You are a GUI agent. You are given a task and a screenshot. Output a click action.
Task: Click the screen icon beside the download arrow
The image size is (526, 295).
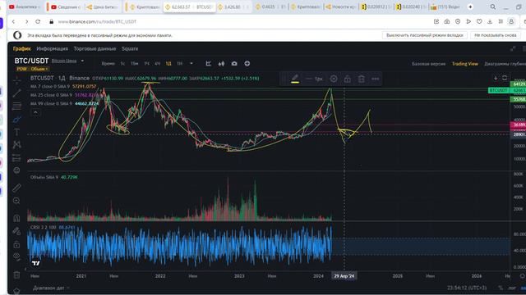(x=505, y=78)
